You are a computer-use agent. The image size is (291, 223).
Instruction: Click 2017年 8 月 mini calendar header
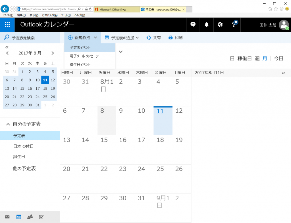(x=30, y=53)
